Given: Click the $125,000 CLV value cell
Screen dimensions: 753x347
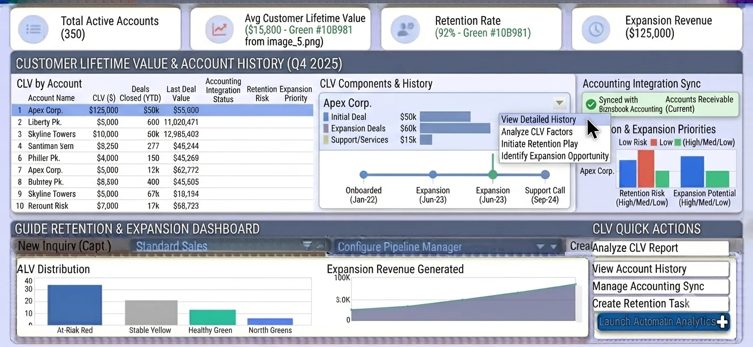Looking at the screenshot, I should pyautogui.click(x=104, y=110).
